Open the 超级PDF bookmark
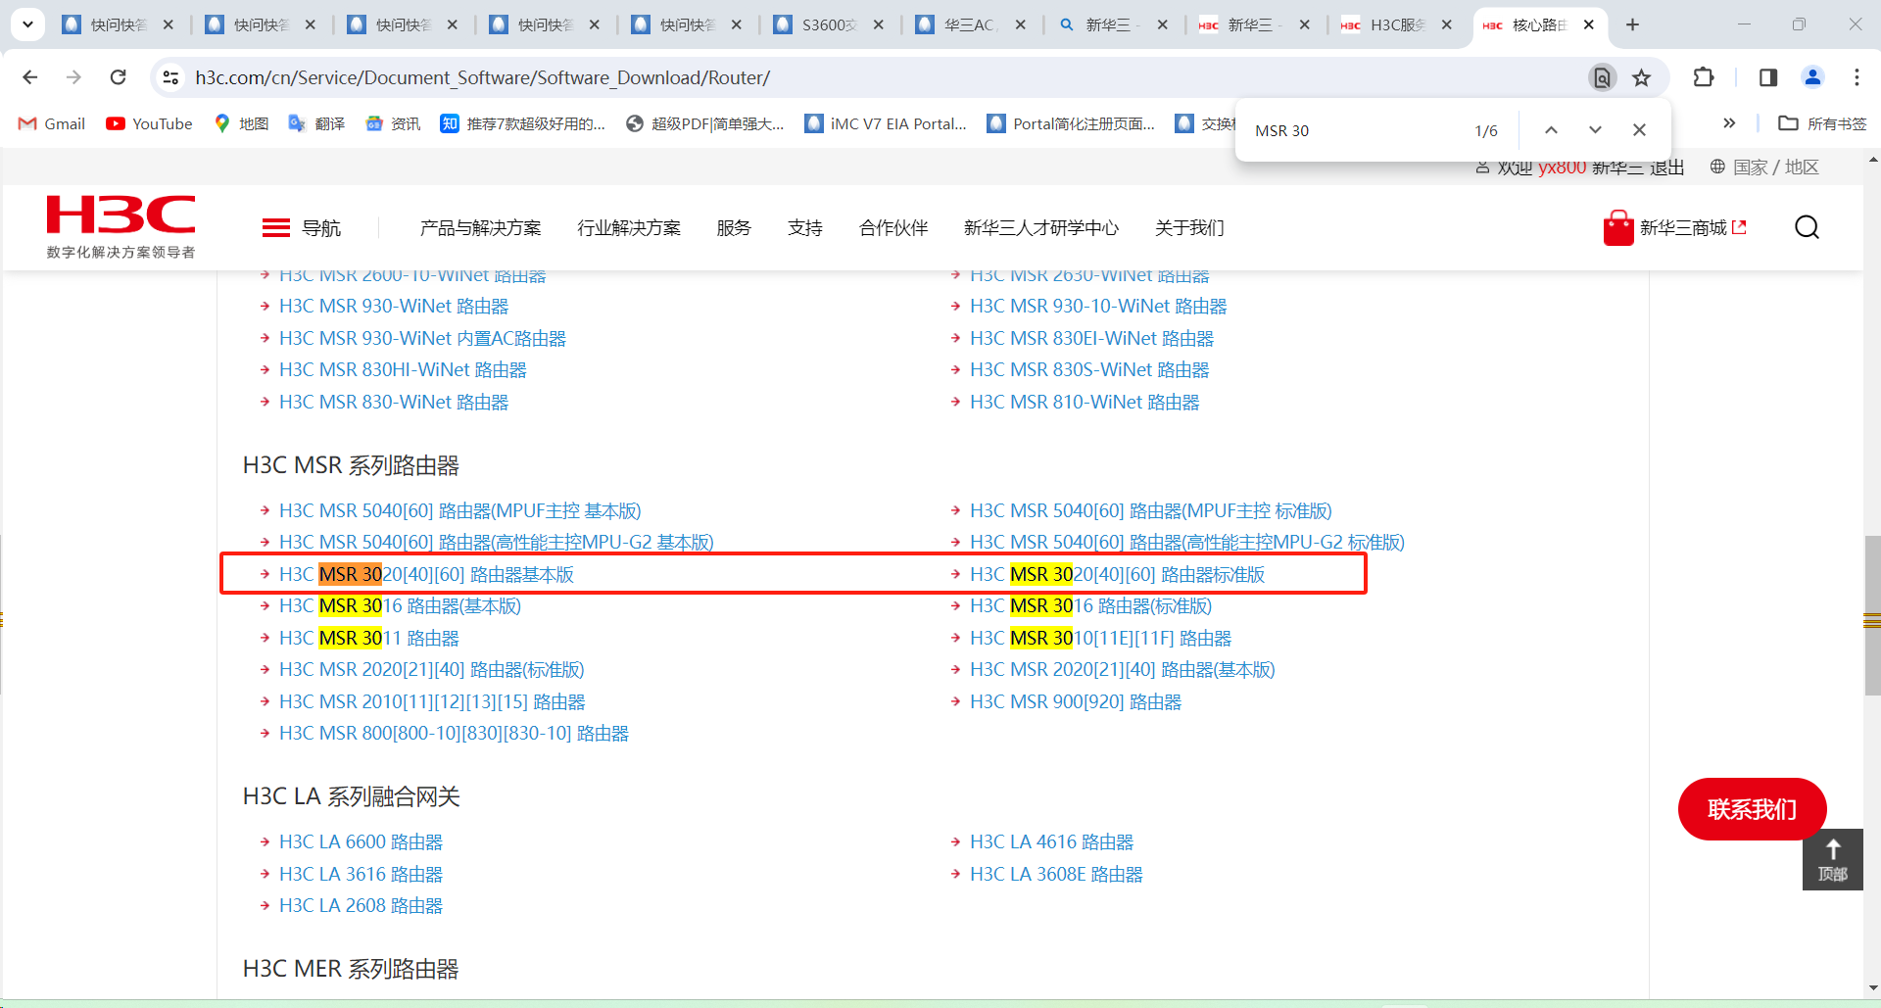The image size is (1881, 1008). click(x=705, y=123)
